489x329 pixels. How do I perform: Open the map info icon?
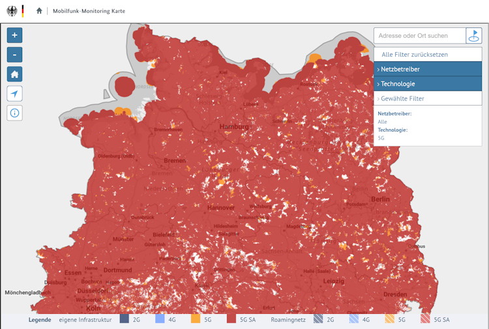(15, 113)
